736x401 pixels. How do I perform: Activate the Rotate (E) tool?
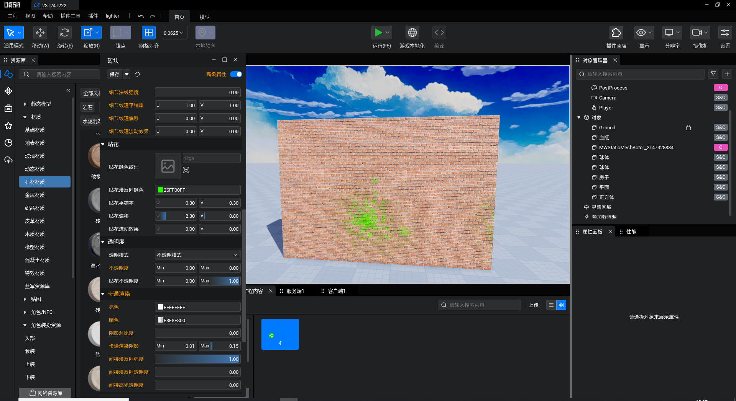click(x=64, y=33)
